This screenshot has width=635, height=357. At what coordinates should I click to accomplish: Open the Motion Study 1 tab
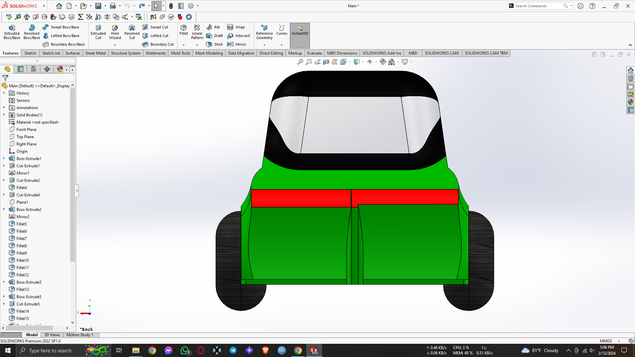(x=80, y=335)
